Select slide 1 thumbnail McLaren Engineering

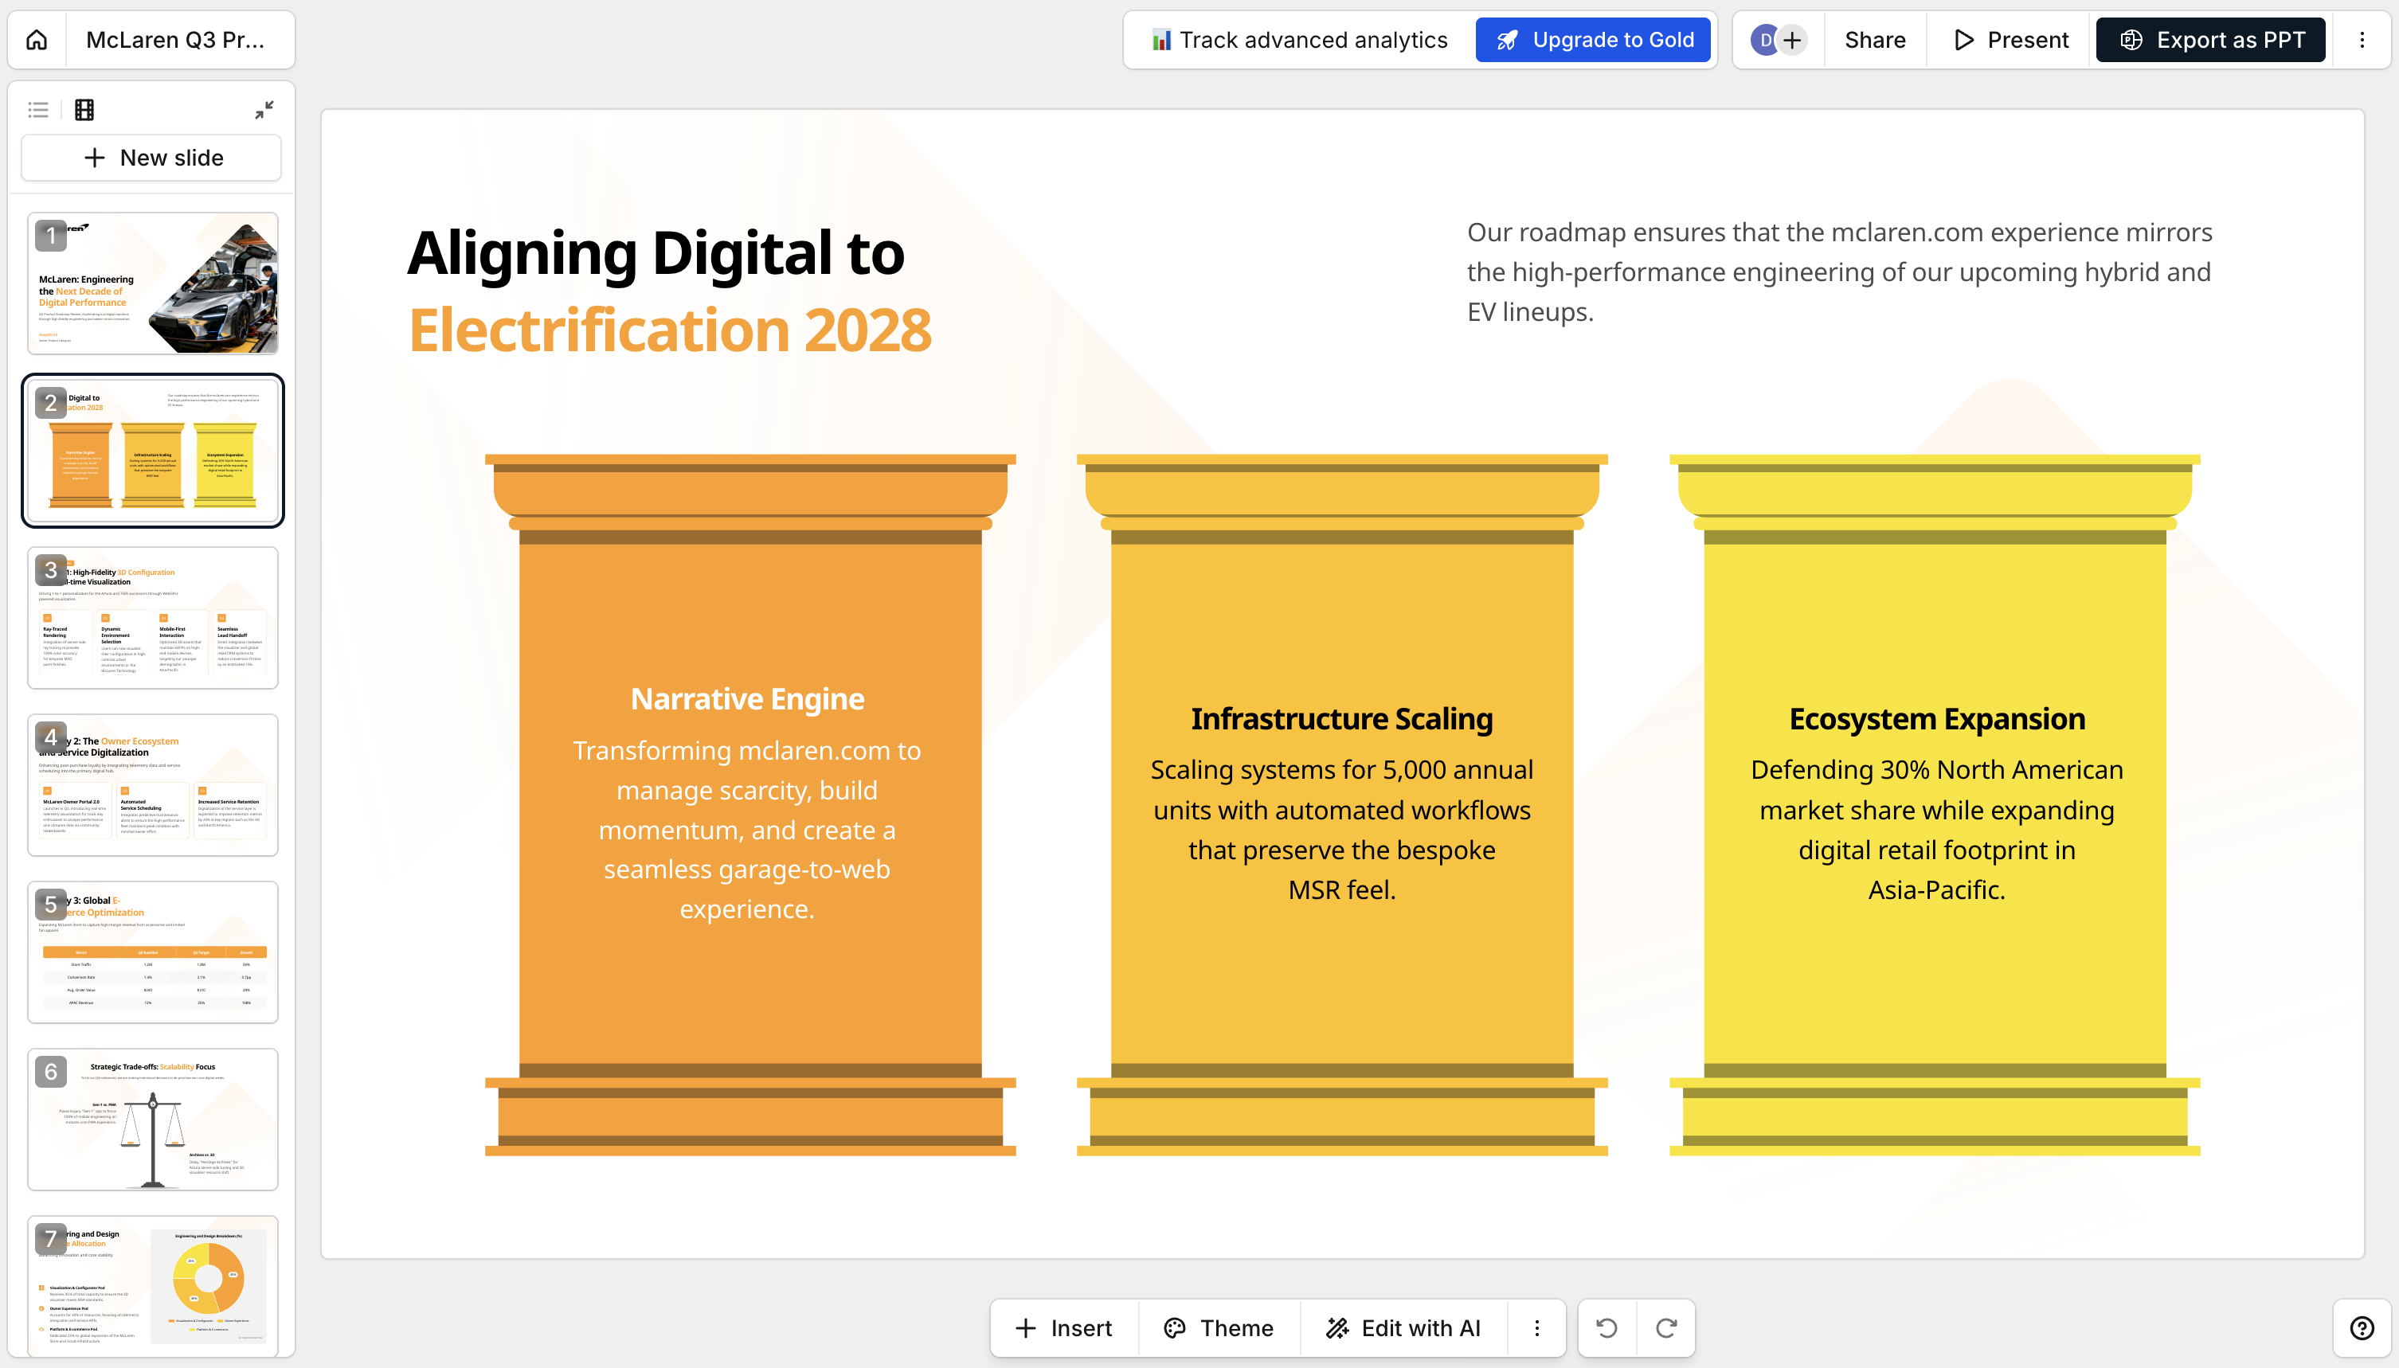152,283
